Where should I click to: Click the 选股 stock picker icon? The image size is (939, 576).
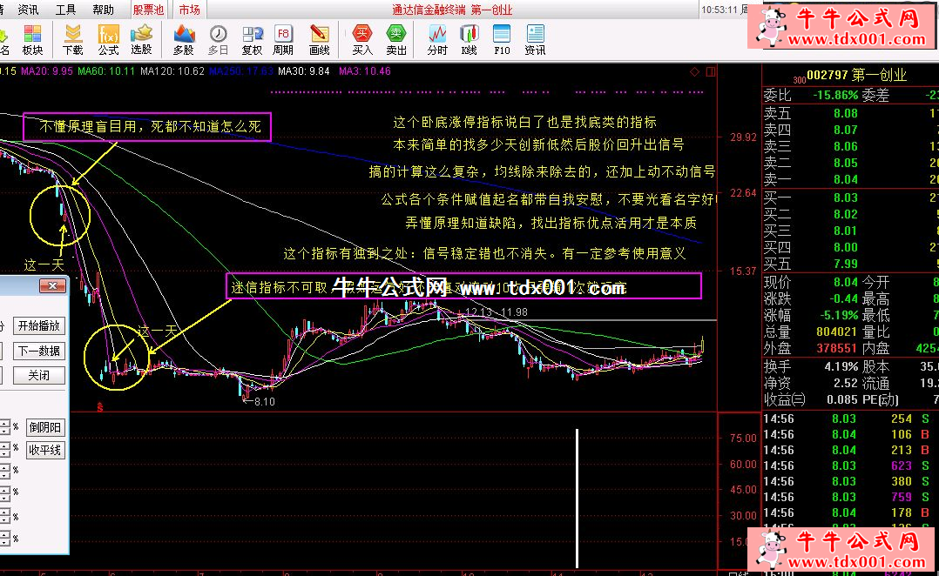141,40
